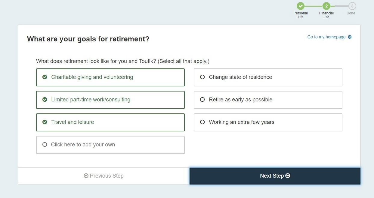Click the Financial Life step label
Viewport: 374px width, 198px height.
click(326, 15)
